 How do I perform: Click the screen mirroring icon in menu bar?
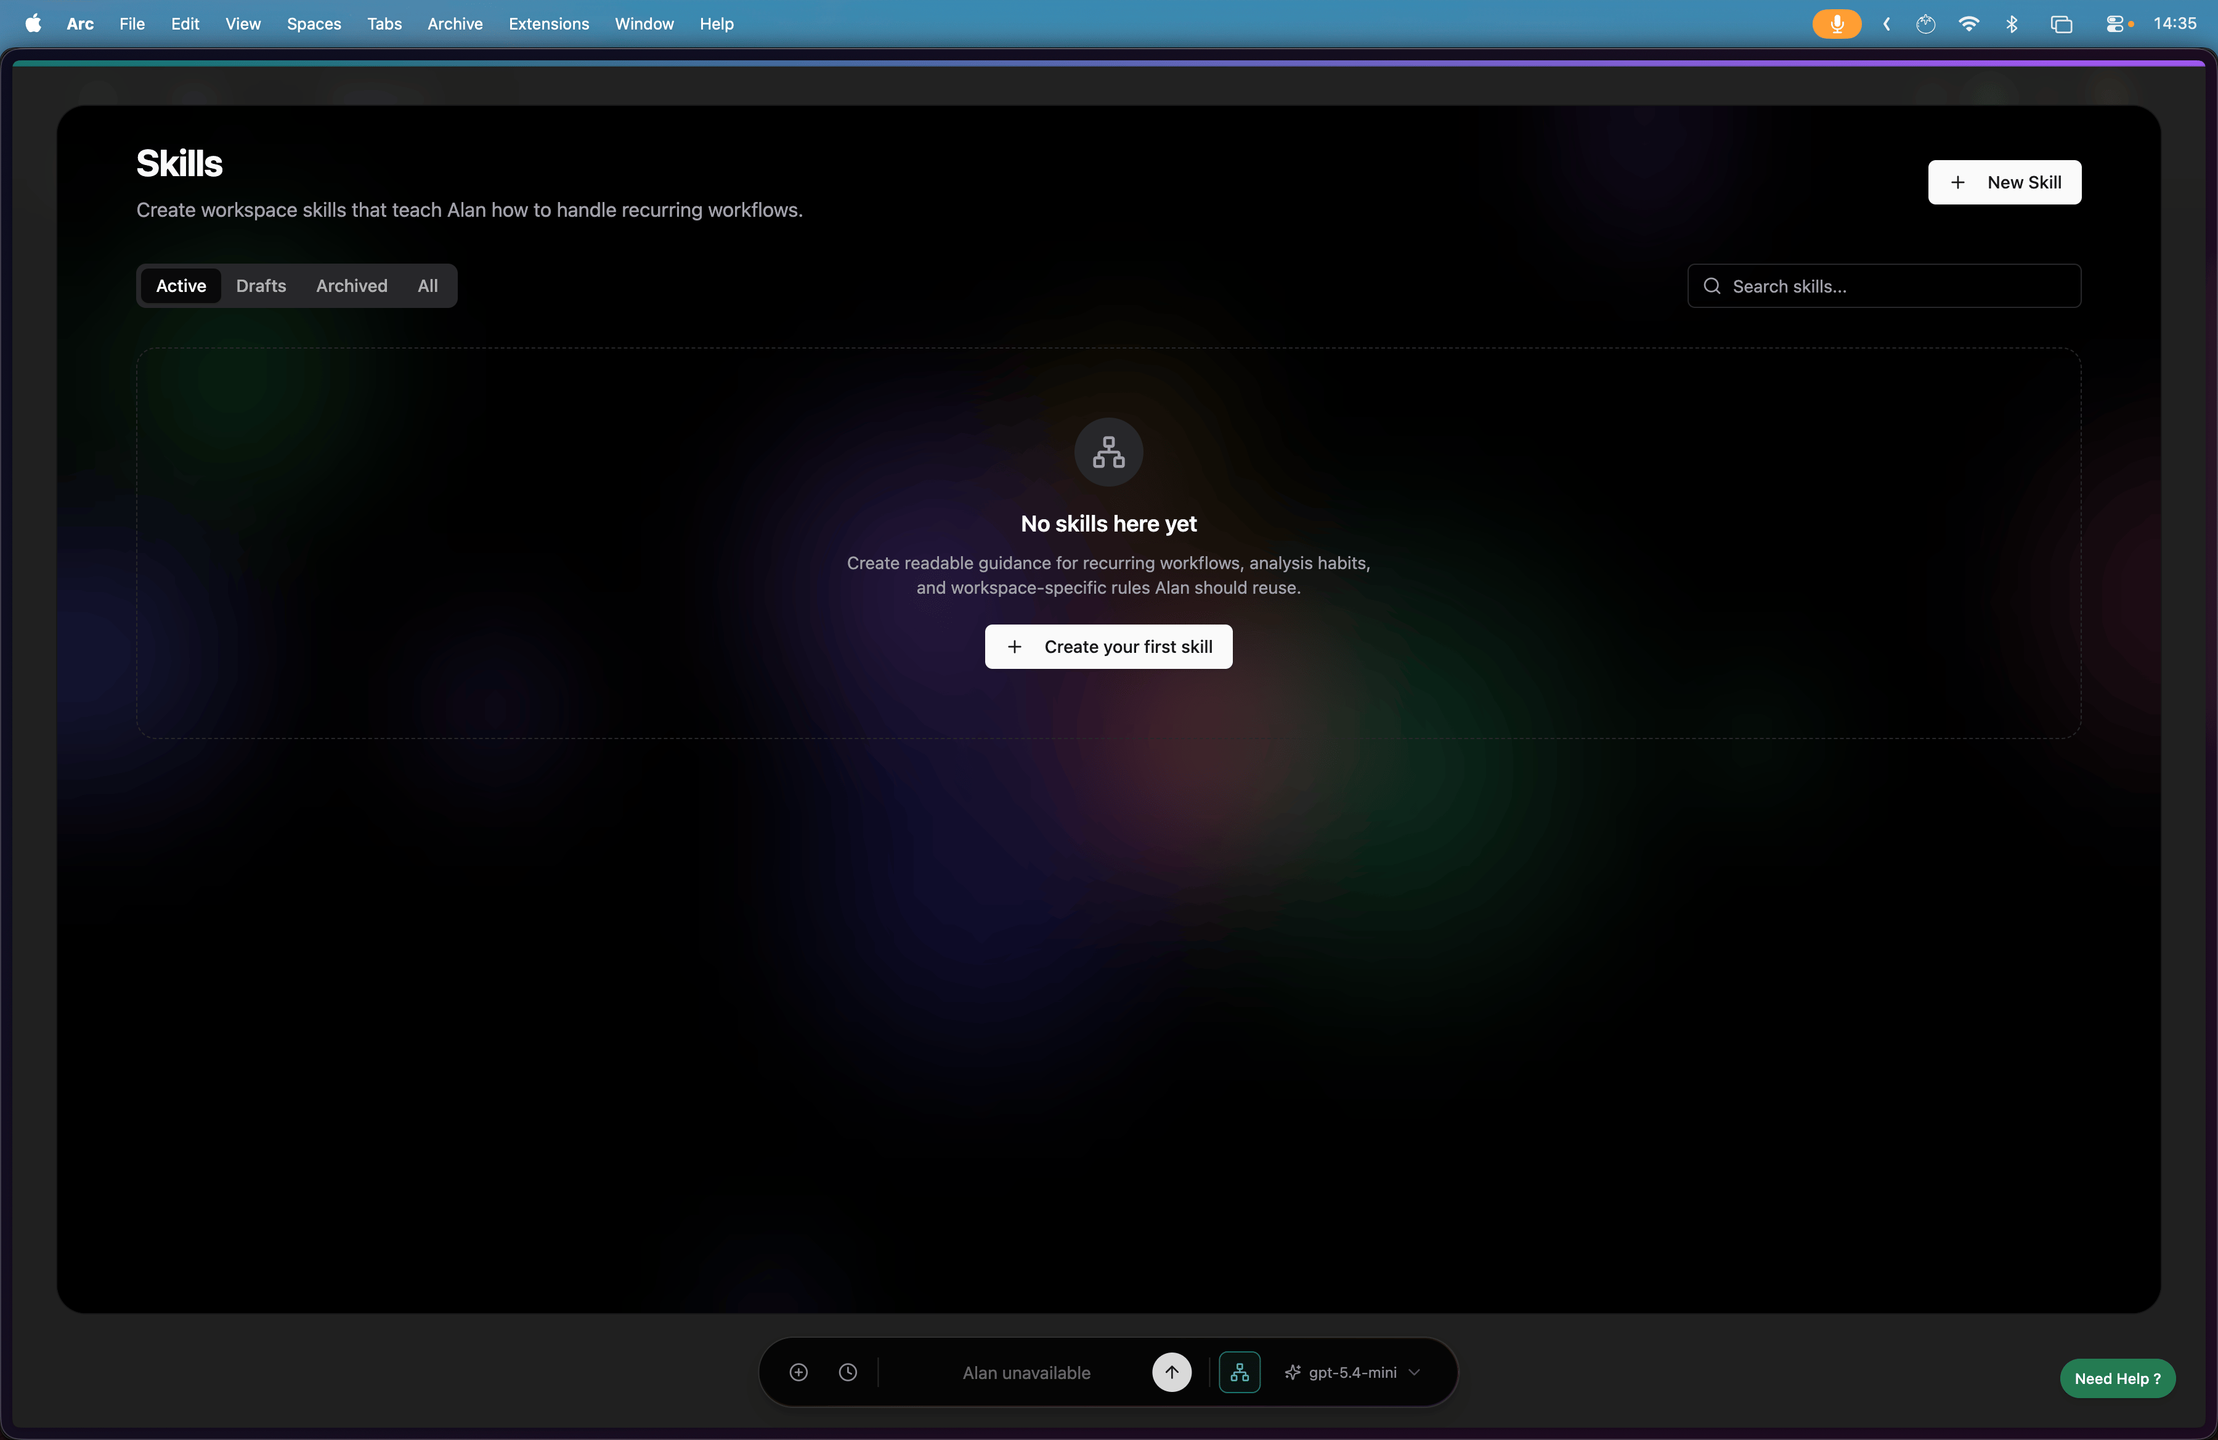(x=2062, y=23)
